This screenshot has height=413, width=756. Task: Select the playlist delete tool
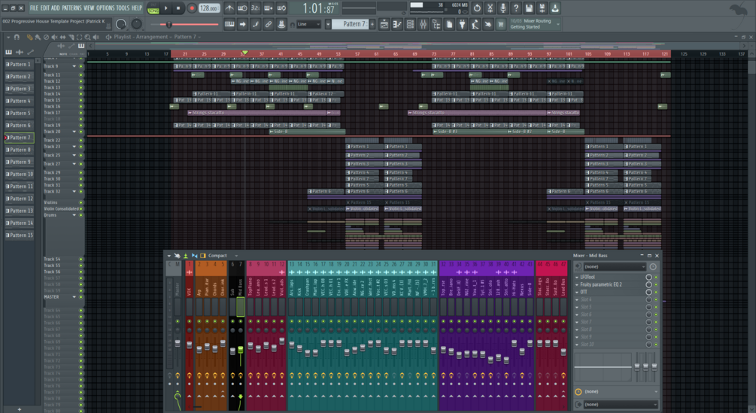(x=46, y=37)
